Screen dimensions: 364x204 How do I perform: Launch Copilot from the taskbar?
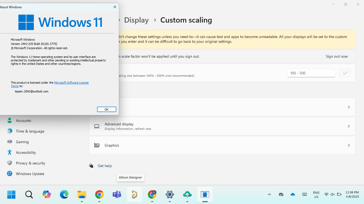tap(47, 195)
